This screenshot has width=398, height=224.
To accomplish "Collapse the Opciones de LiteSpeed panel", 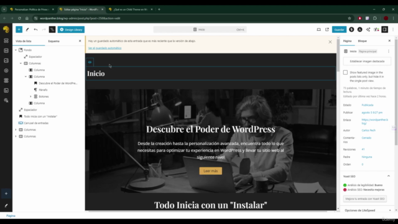I will point(390,210).
